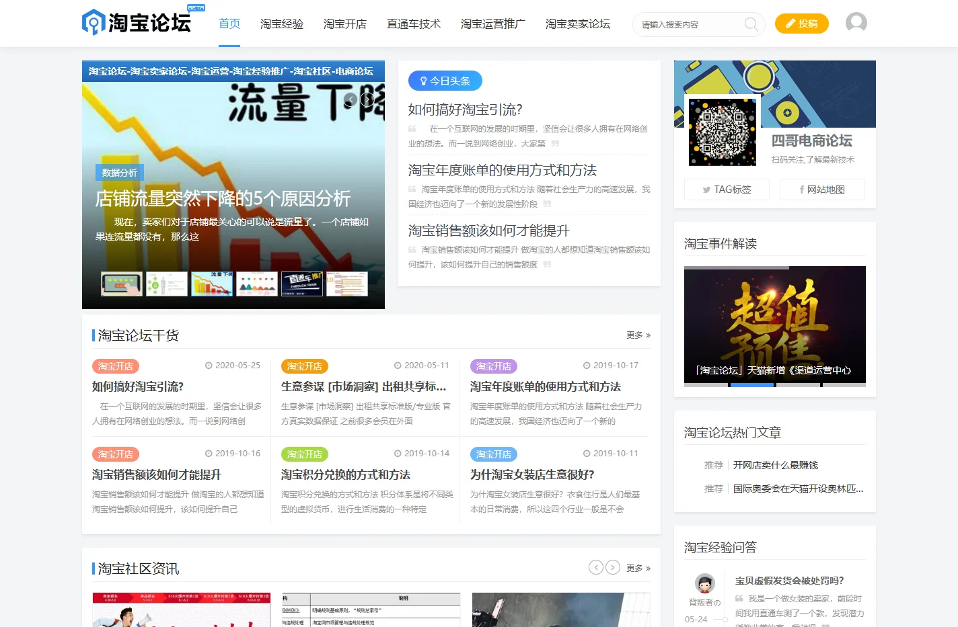Image resolution: width=958 pixels, height=627 pixels.
Task: Click the 网站地图 button
Action: [x=822, y=190]
